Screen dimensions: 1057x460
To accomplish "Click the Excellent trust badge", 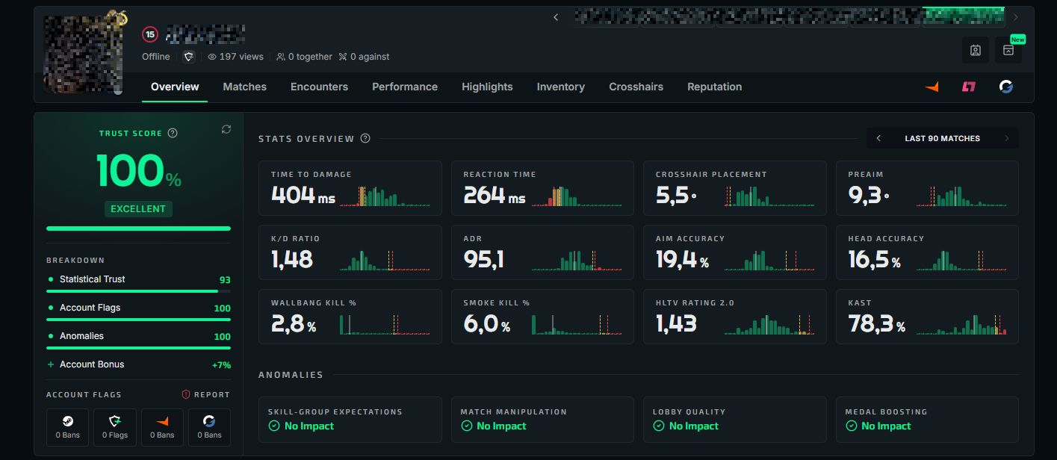I will 138,209.
